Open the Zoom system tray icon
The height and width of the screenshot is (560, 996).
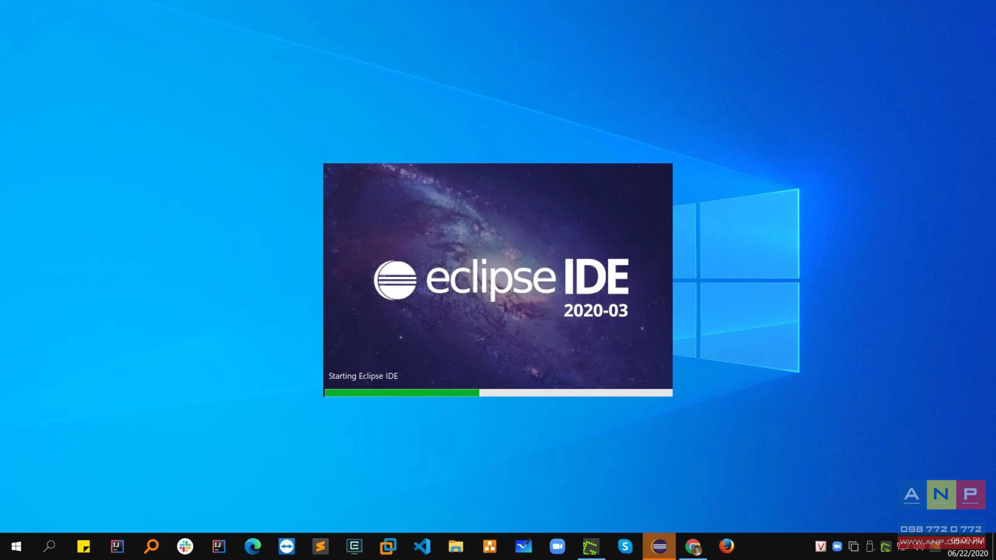[x=837, y=546]
